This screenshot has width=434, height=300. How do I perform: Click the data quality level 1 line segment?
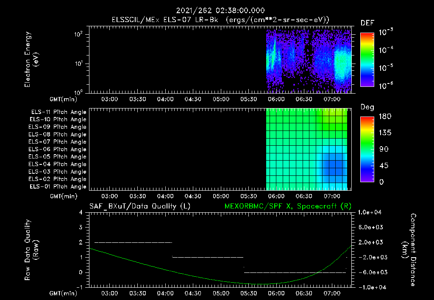click(208, 257)
